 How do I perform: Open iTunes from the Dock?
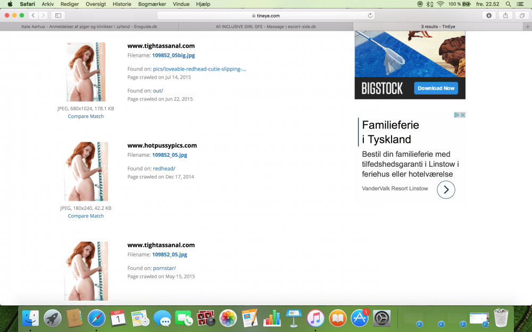[x=315, y=318]
